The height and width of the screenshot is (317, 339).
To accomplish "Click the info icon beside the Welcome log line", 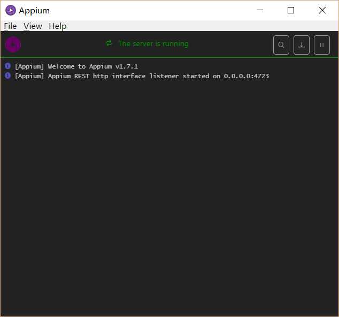I will coord(8,66).
